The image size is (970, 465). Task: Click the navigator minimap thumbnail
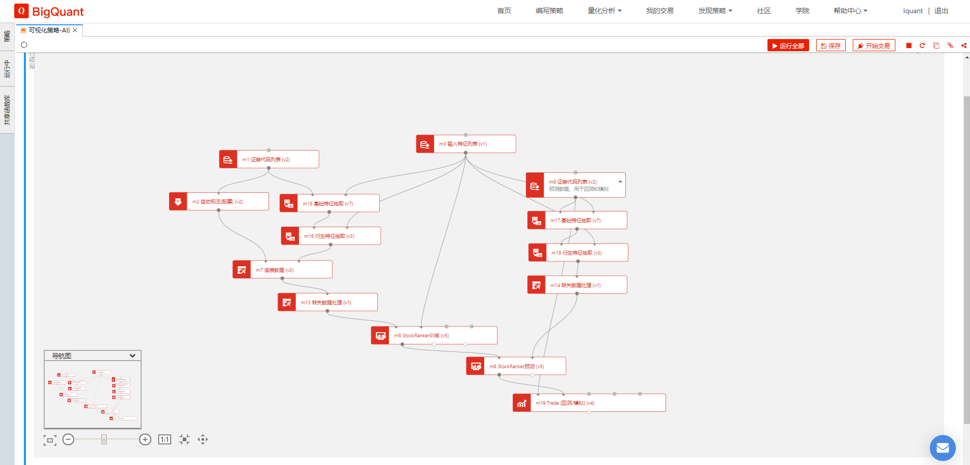tap(92, 395)
